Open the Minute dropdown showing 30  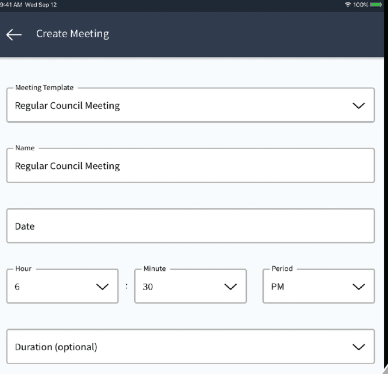(x=175, y=287)
